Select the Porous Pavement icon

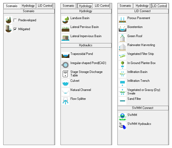click(123, 20)
